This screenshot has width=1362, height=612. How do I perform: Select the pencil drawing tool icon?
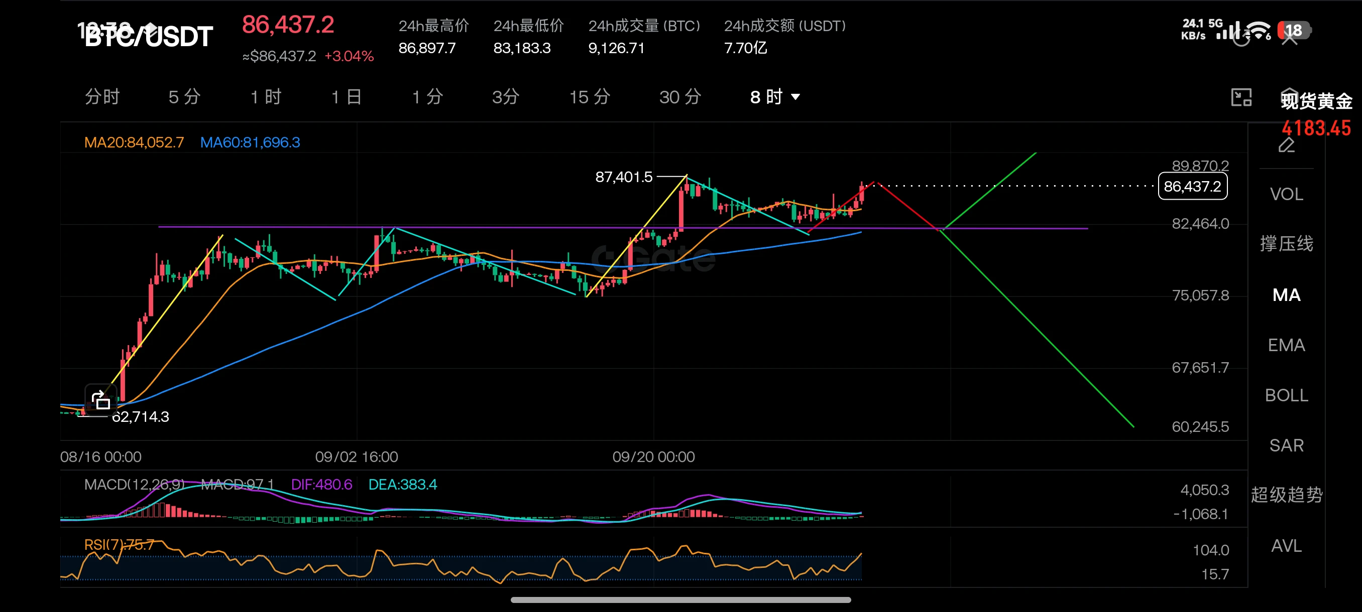pyautogui.click(x=1286, y=144)
